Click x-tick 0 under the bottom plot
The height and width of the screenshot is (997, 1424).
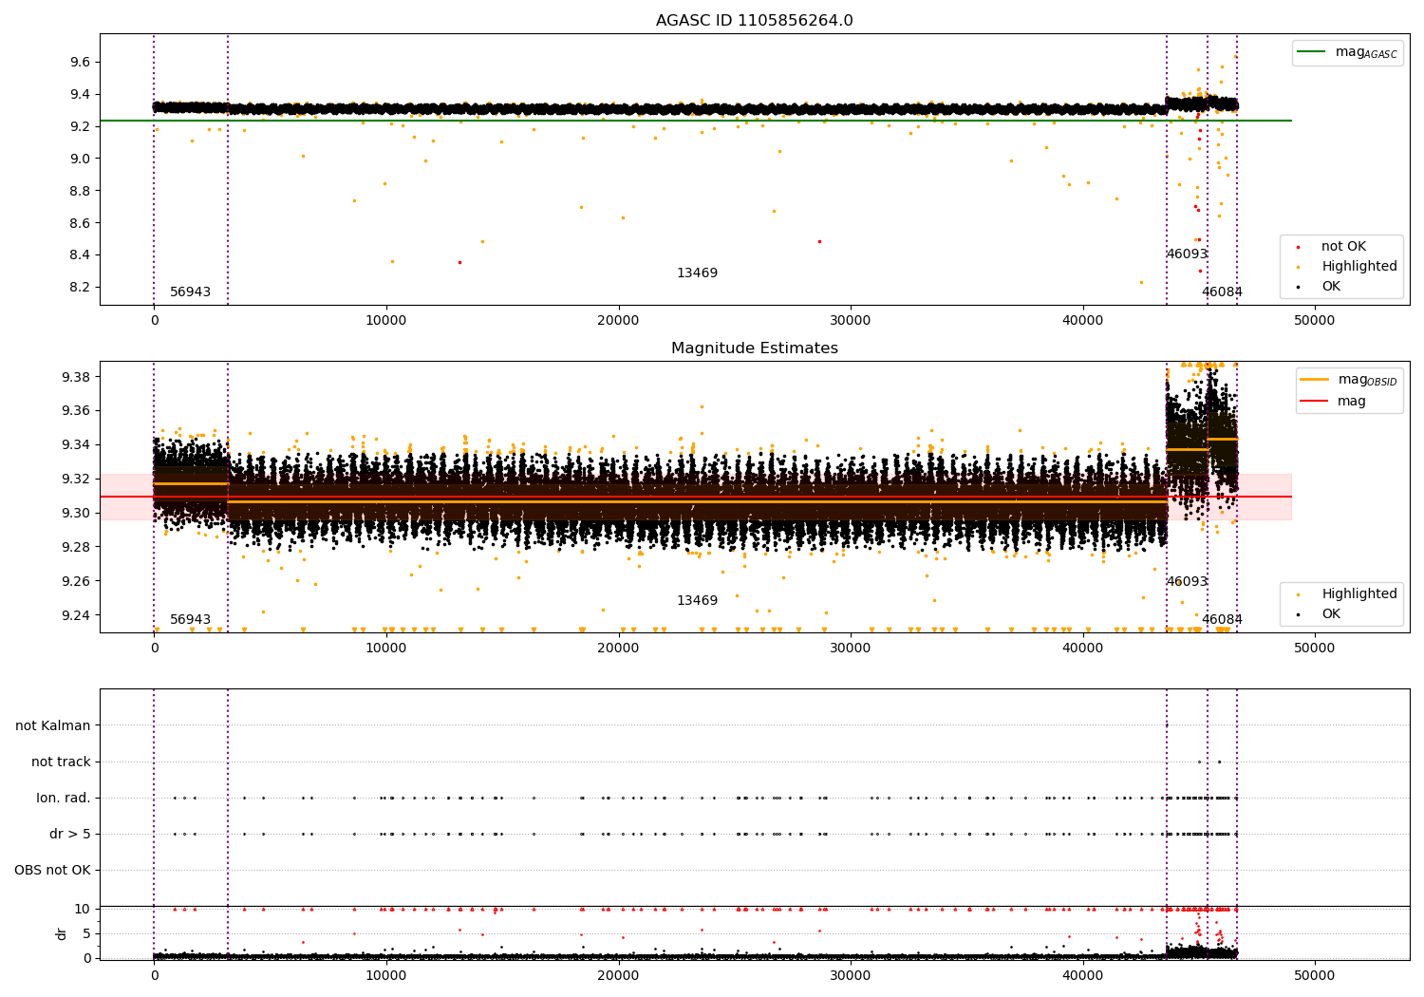pos(154,976)
